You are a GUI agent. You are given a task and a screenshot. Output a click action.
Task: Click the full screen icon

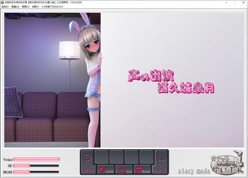coord(121,170)
